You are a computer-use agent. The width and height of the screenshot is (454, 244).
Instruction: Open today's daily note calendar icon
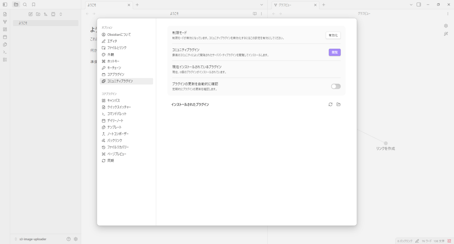tap(5, 37)
